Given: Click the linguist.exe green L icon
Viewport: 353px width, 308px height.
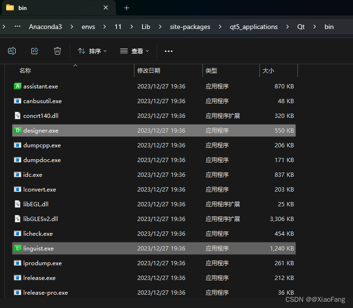Looking at the screenshot, I should [17, 248].
